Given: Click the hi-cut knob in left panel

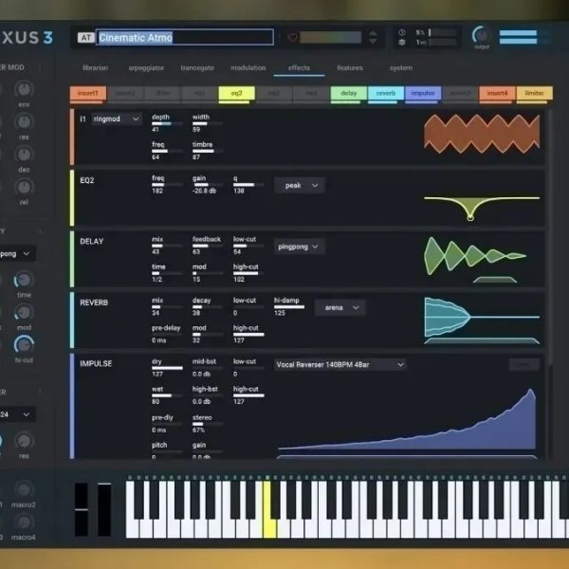Looking at the screenshot, I should pos(24,344).
